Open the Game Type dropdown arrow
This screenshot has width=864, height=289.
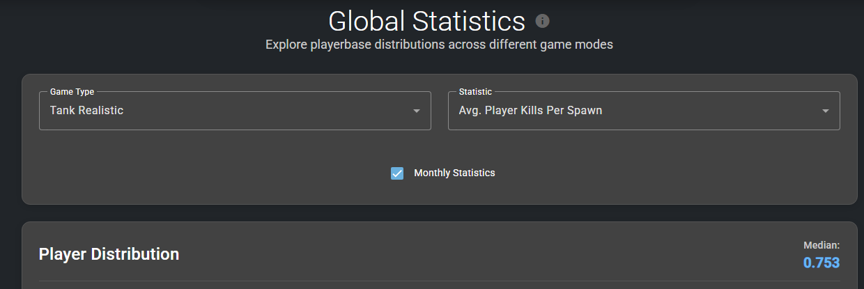tap(416, 111)
